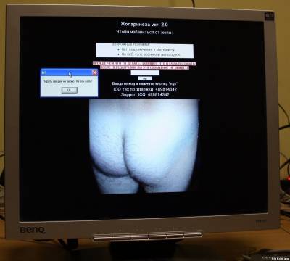Click the 'Жопаринеза ver. 2.0' heading
This screenshot has height=261, width=290.
tap(144, 25)
